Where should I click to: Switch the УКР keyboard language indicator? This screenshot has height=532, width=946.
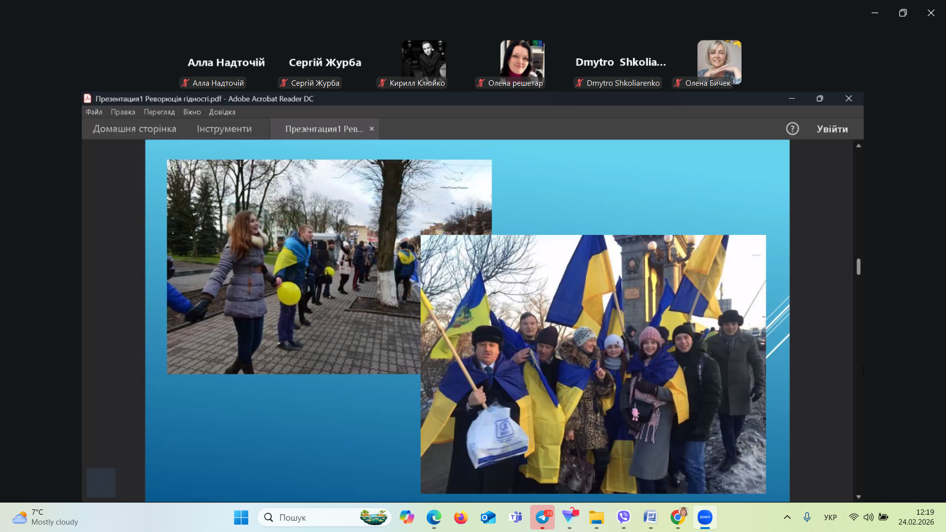830,517
